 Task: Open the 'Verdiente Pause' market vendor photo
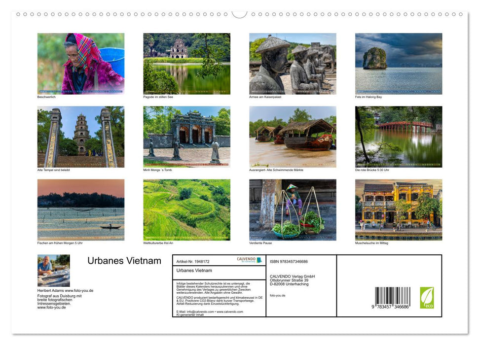(293, 209)
